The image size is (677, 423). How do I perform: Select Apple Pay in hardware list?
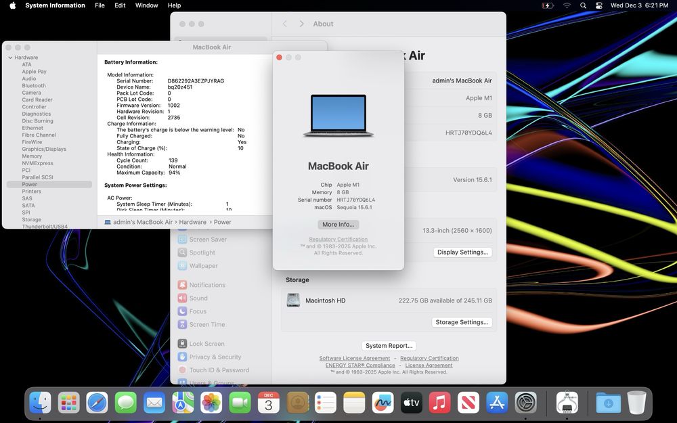pyautogui.click(x=34, y=72)
